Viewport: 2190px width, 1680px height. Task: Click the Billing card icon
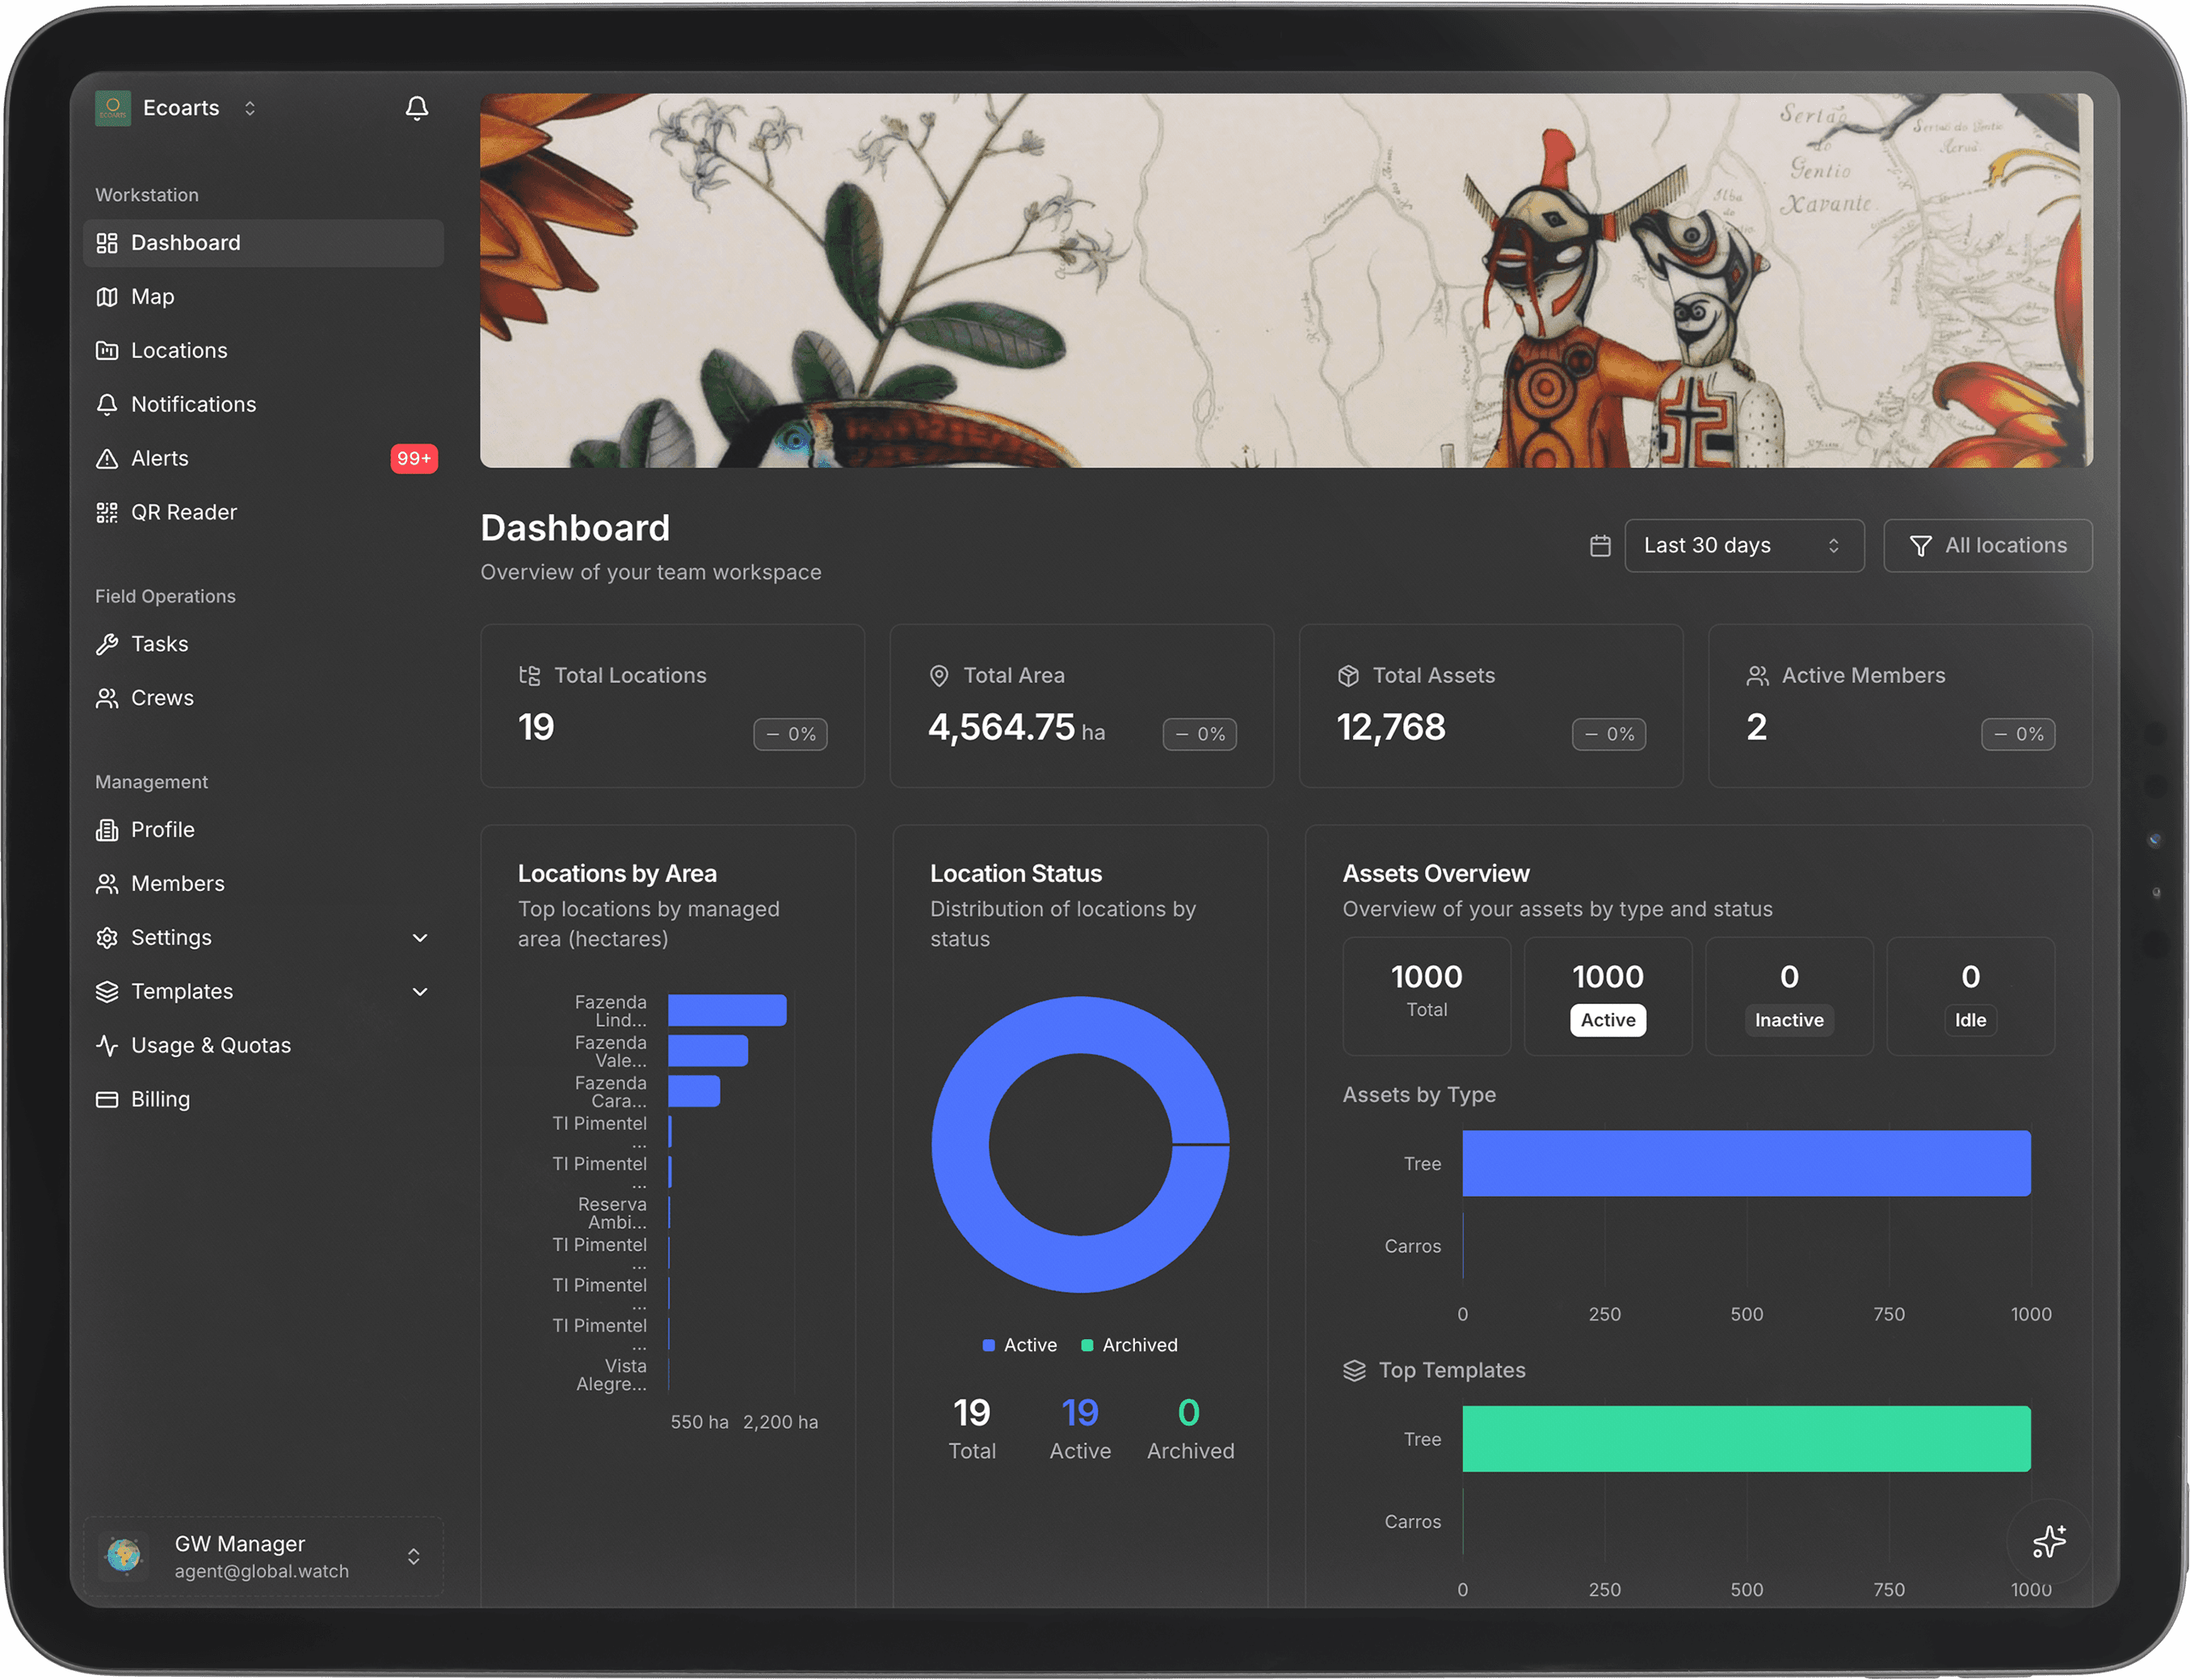[107, 1101]
